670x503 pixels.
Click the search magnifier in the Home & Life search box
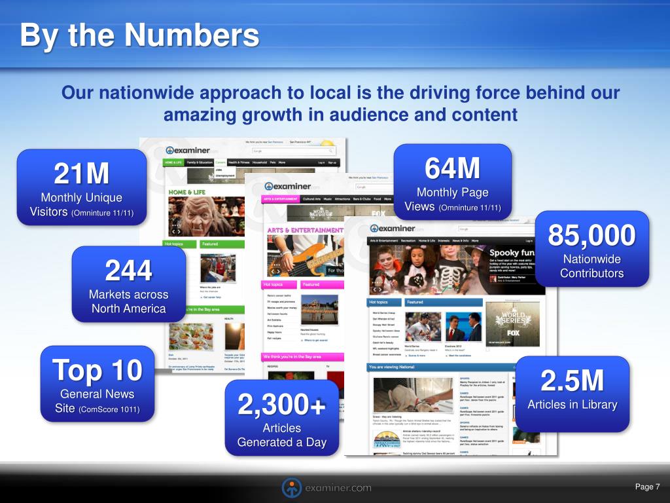(330, 151)
